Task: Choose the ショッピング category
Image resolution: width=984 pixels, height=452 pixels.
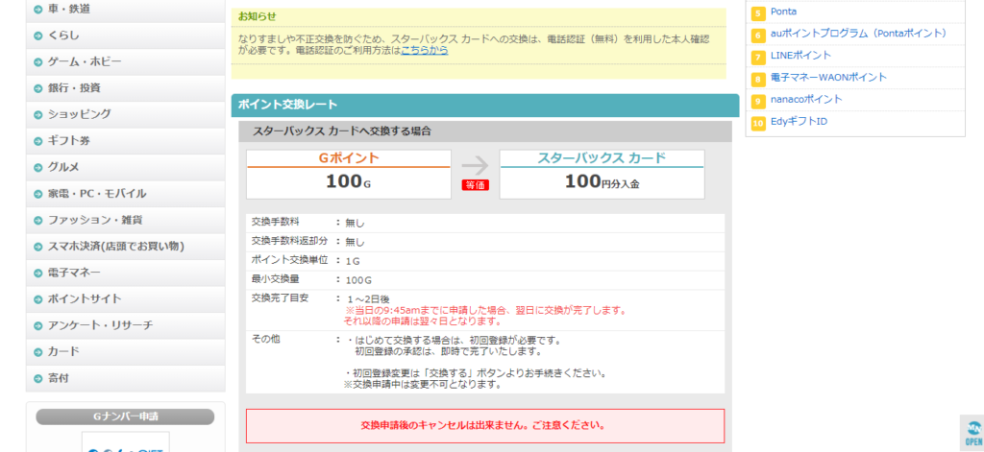Action: [x=126, y=115]
